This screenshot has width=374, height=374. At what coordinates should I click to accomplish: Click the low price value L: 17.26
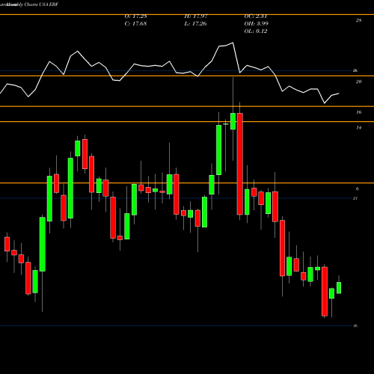pos(196,24)
